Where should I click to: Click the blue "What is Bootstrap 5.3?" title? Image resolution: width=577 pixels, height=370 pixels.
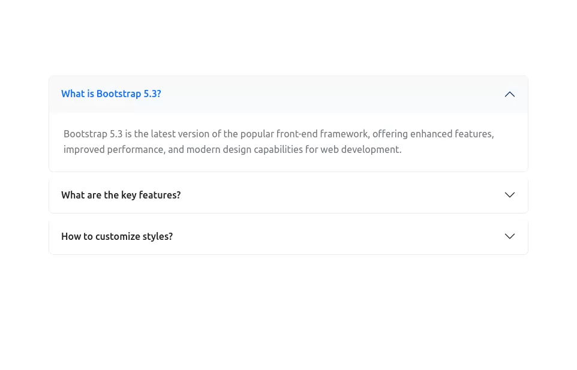[x=111, y=94]
